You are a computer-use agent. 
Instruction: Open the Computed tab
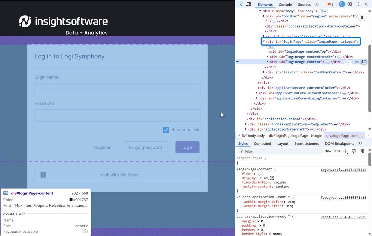point(262,143)
